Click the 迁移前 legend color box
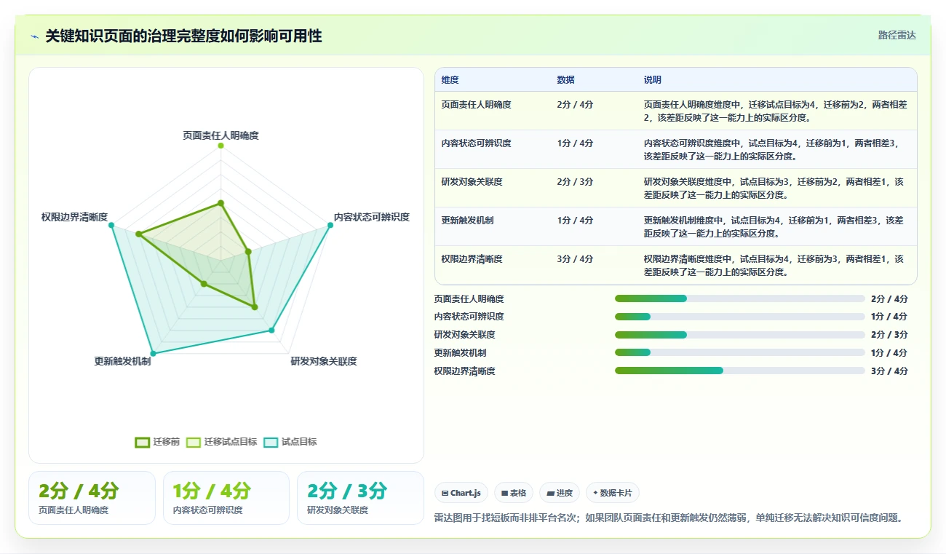Image resolution: width=946 pixels, height=554 pixels. click(x=143, y=442)
